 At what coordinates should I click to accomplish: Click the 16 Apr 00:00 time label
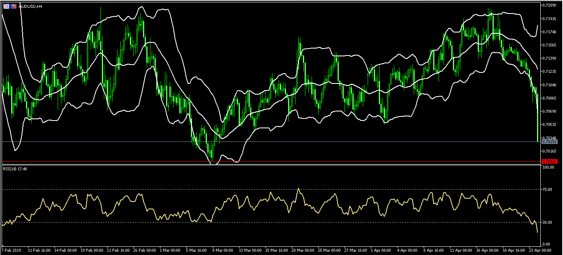click(488, 250)
